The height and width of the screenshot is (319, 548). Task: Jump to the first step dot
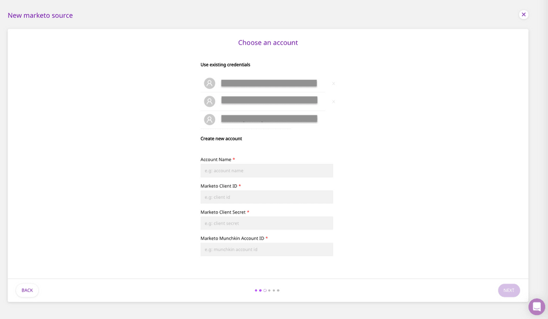(256, 290)
